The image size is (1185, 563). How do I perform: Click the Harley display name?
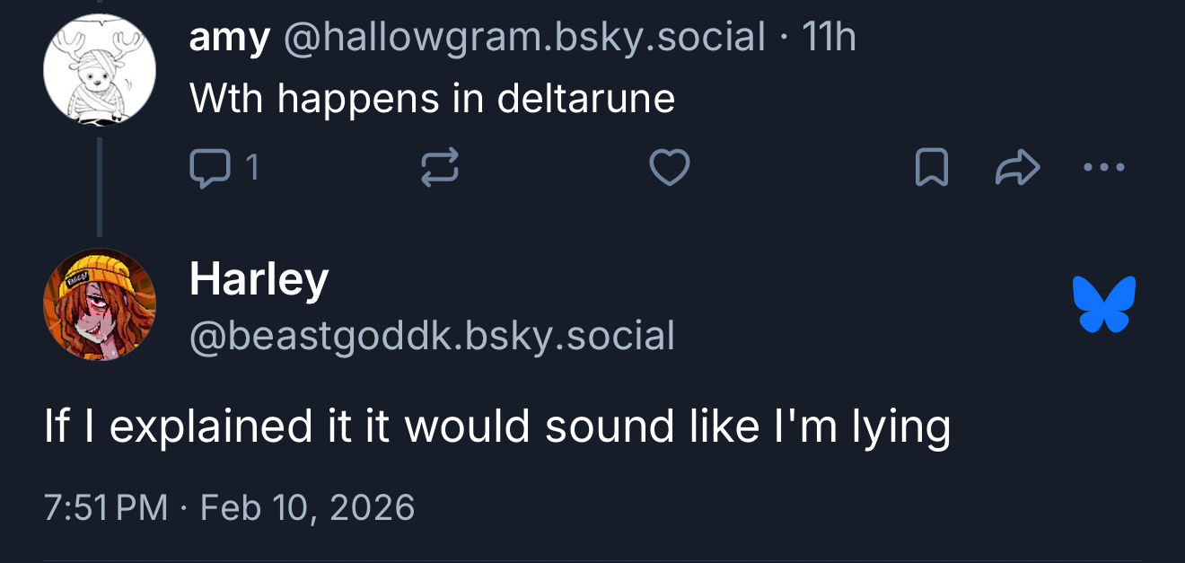coord(259,279)
